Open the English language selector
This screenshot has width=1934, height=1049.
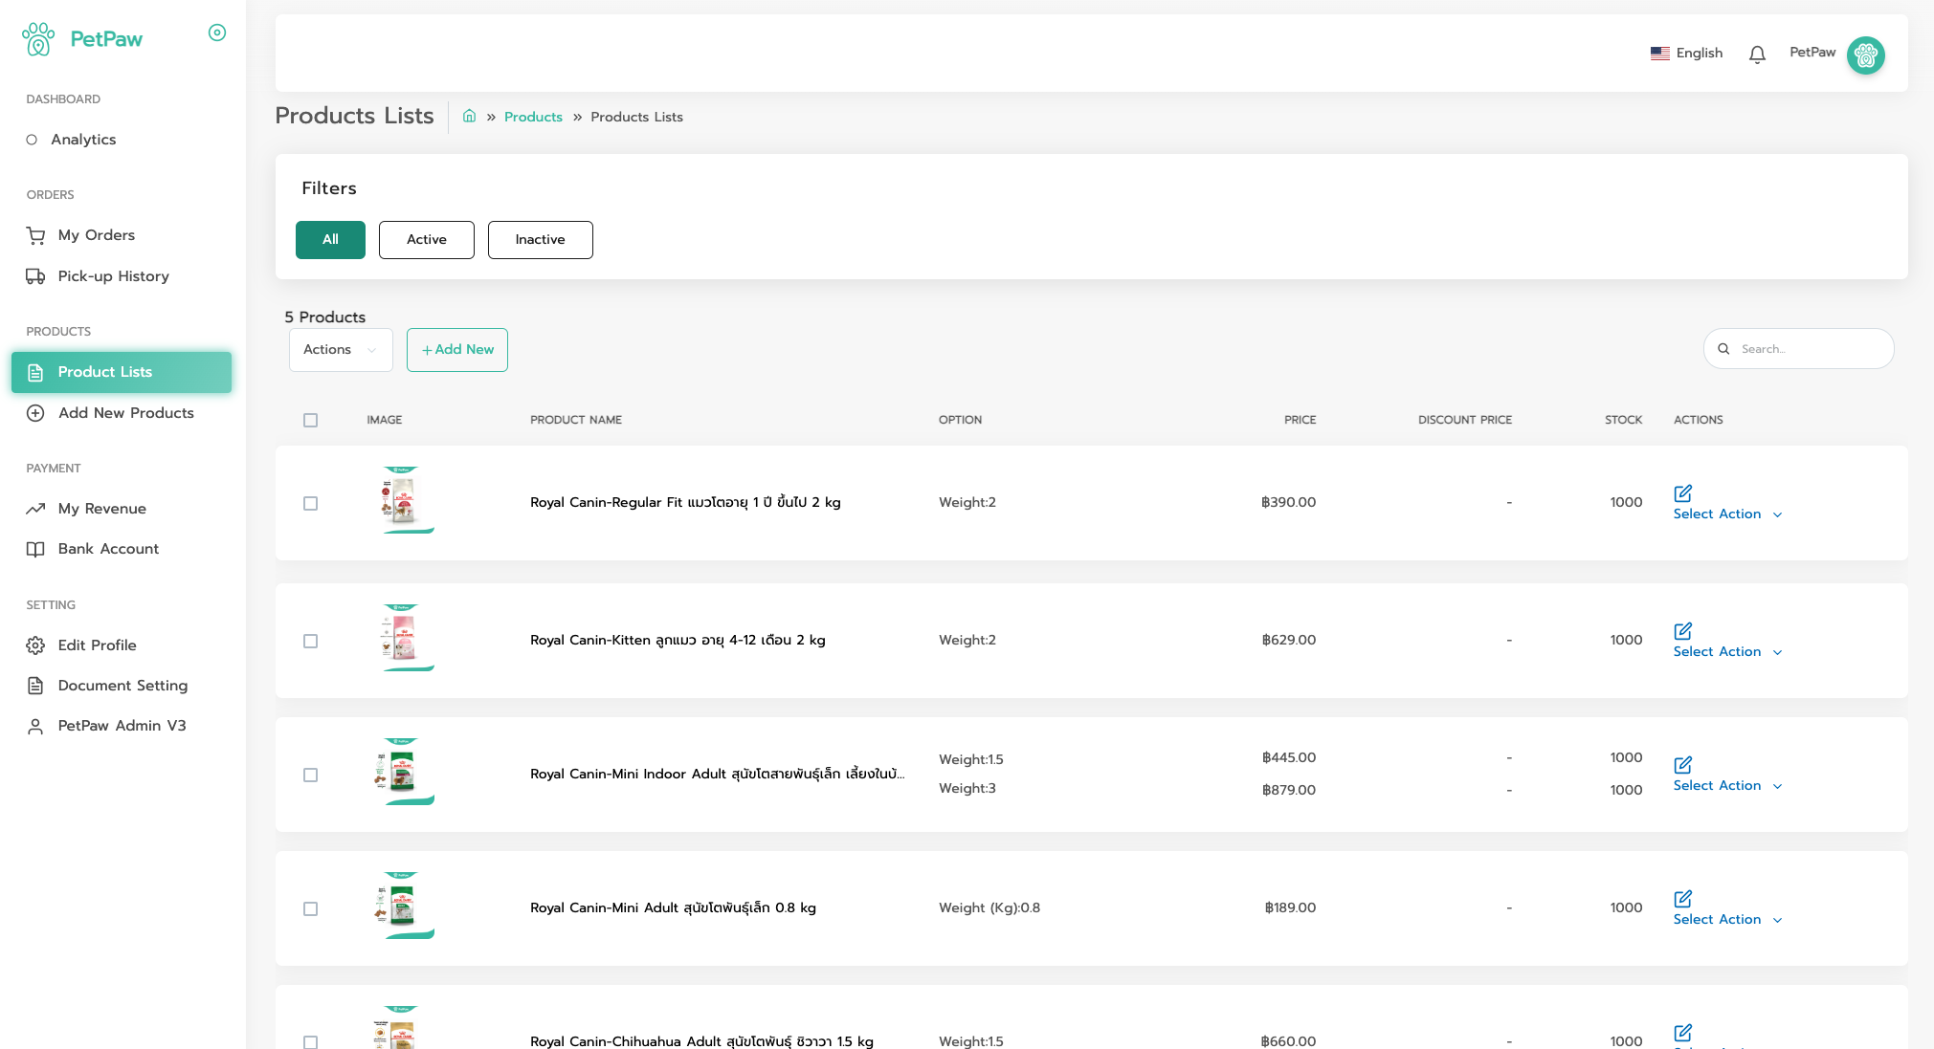coord(1686,53)
